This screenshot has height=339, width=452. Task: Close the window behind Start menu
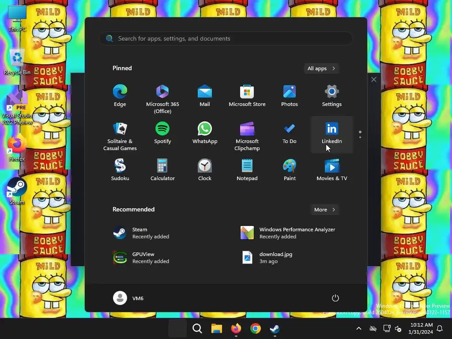[x=373, y=79]
